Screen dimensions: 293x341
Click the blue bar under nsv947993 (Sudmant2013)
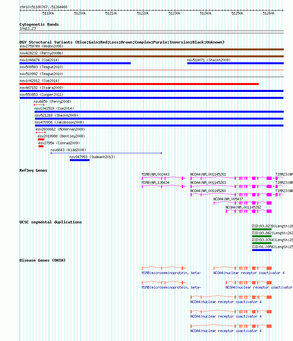tap(80, 160)
